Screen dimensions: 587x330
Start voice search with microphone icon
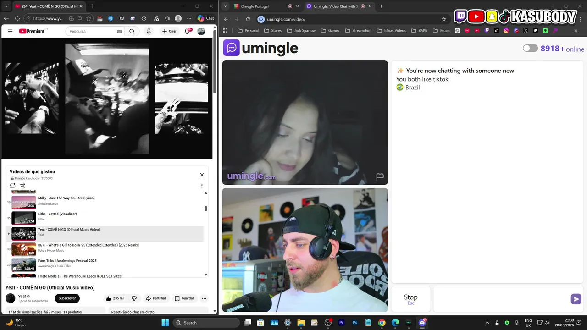tap(148, 31)
